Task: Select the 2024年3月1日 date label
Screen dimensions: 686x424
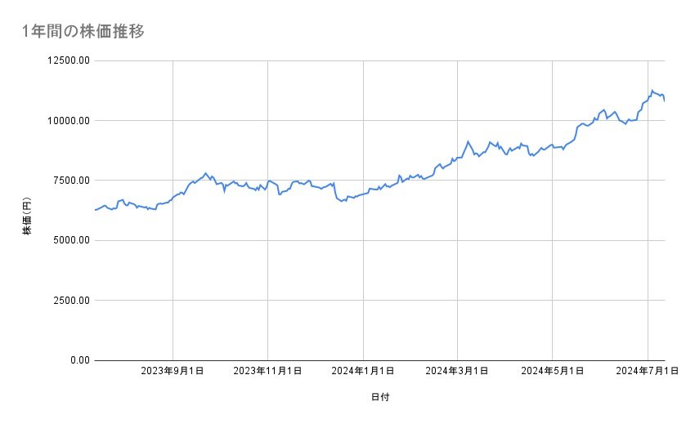Action: (457, 371)
